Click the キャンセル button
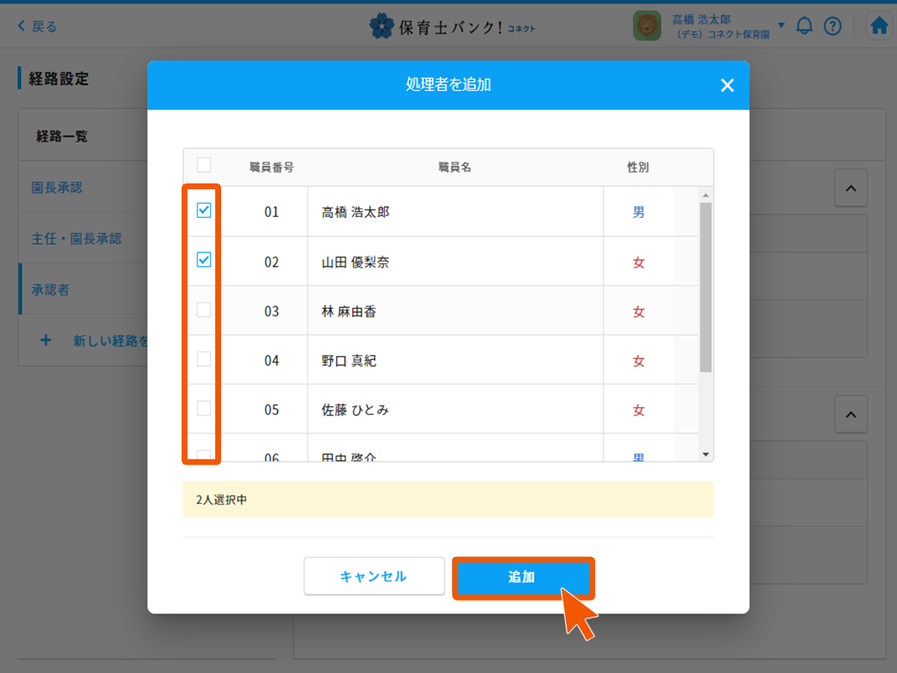Screen dimensions: 897x673 pyautogui.click(x=373, y=576)
